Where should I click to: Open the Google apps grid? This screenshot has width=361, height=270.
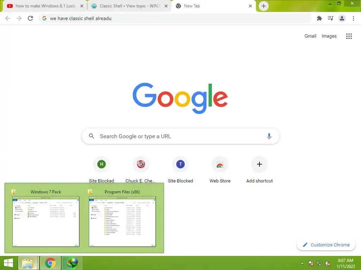pos(349,36)
